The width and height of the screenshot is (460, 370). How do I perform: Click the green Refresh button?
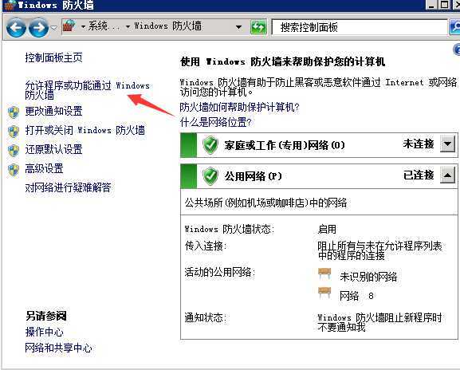pos(258,27)
